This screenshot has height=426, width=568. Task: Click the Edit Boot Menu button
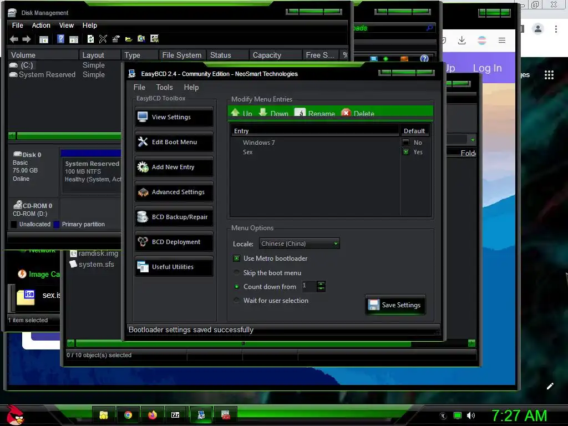[174, 141]
